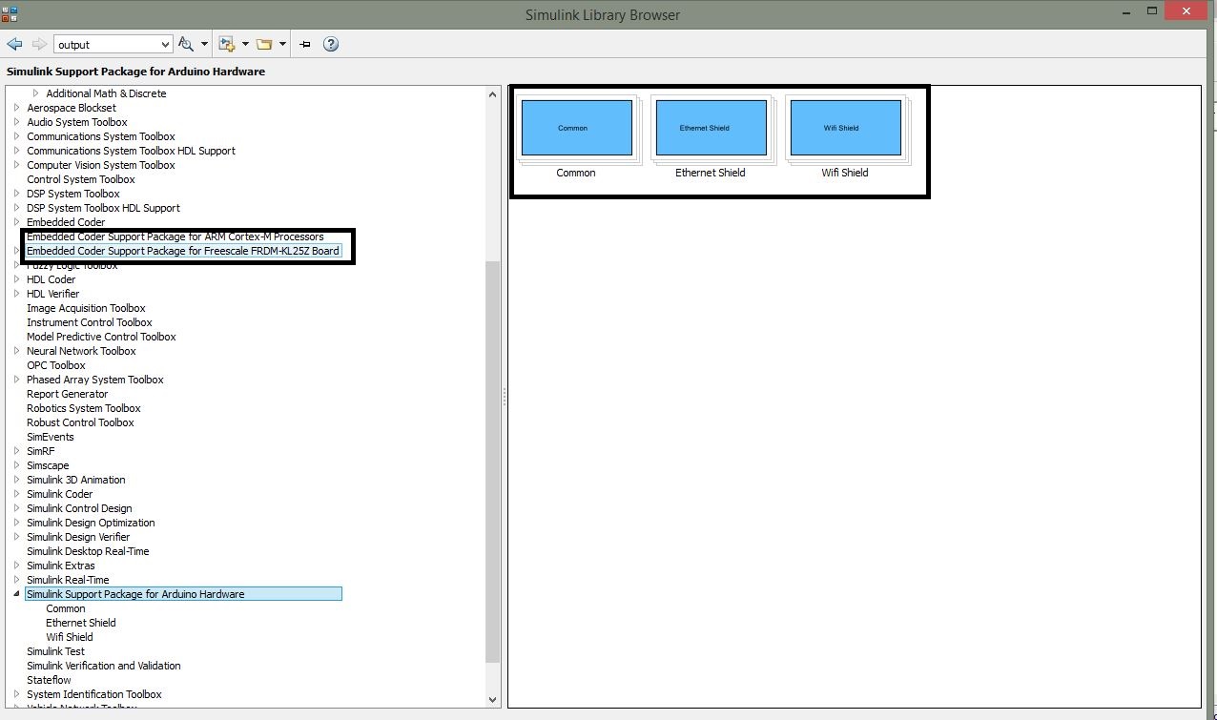Viewport: 1217px width, 720px height.
Task: Open the Wifi Shield library block thumbnail
Action: coord(846,128)
